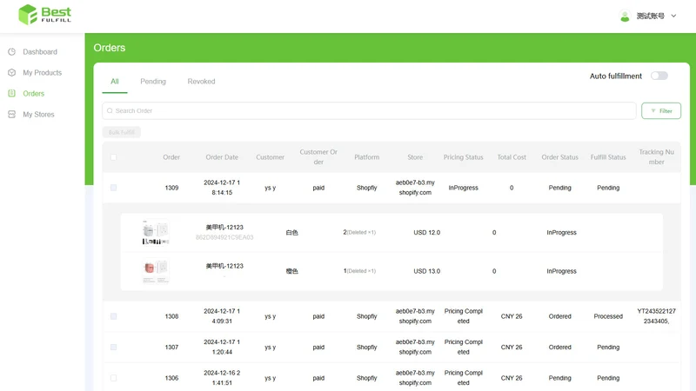This screenshot has height=391, width=696.
Task: Click the Bulk Fulfill button
Action: click(x=121, y=132)
